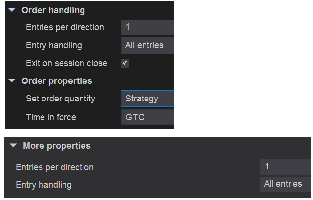Select Entry handling label under More properties
Screen dimensions: 313x200
click(x=43, y=185)
